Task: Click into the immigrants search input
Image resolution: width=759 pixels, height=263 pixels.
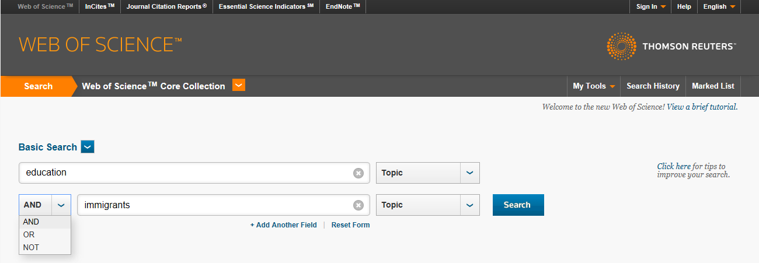Action: pyautogui.click(x=217, y=205)
